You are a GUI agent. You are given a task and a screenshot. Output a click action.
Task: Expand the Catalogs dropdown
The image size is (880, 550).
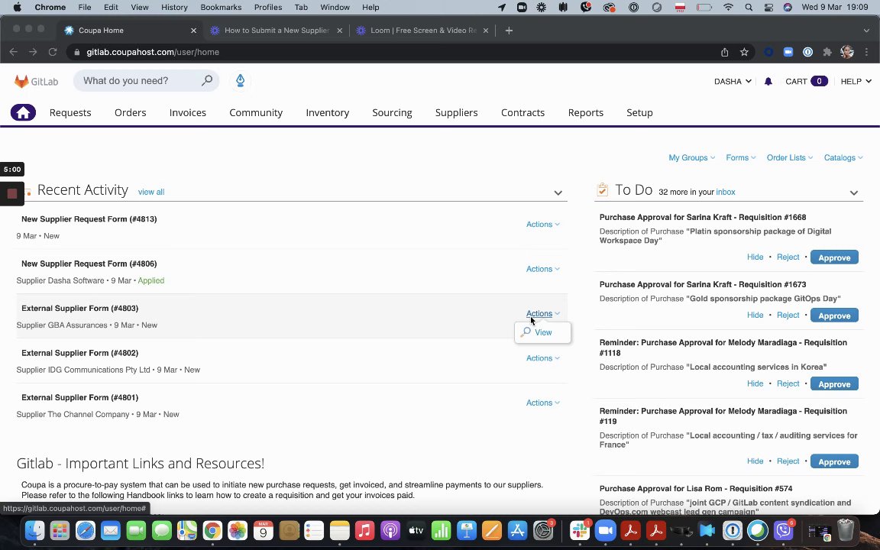(x=843, y=157)
